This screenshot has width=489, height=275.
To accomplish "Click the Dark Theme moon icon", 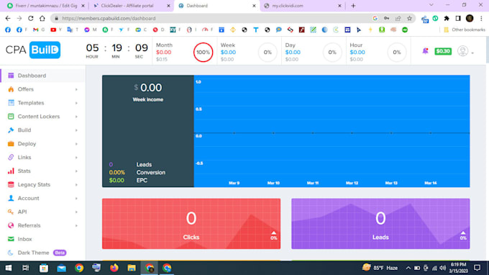I will click(x=11, y=253).
